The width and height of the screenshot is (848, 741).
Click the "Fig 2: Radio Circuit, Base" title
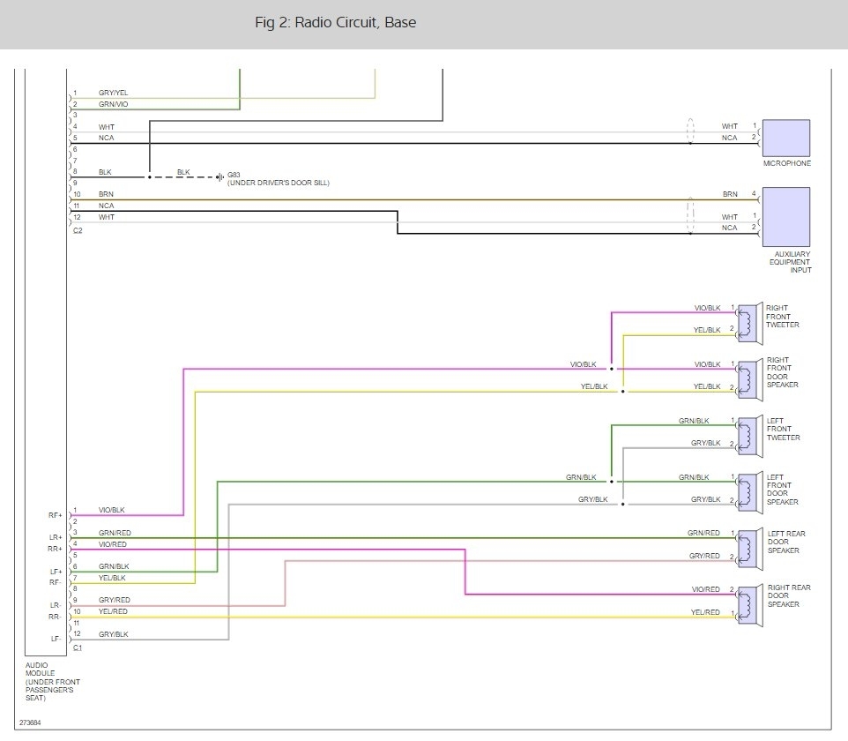[x=335, y=22]
